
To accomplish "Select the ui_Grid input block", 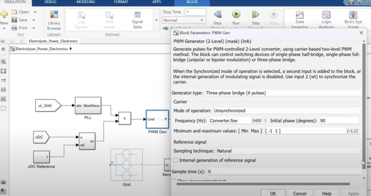I will point(48,106).
